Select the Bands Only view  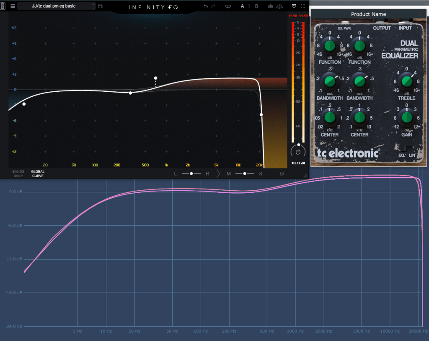point(18,173)
